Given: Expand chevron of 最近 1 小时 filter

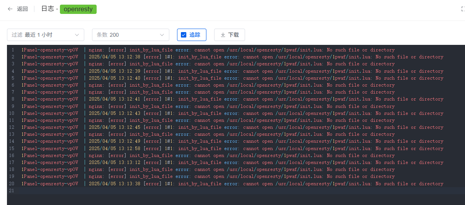Looking at the screenshot, I should 77,35.
